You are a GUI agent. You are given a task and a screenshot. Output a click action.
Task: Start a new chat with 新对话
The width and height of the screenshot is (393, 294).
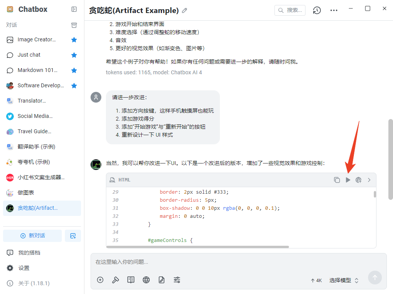32,235
